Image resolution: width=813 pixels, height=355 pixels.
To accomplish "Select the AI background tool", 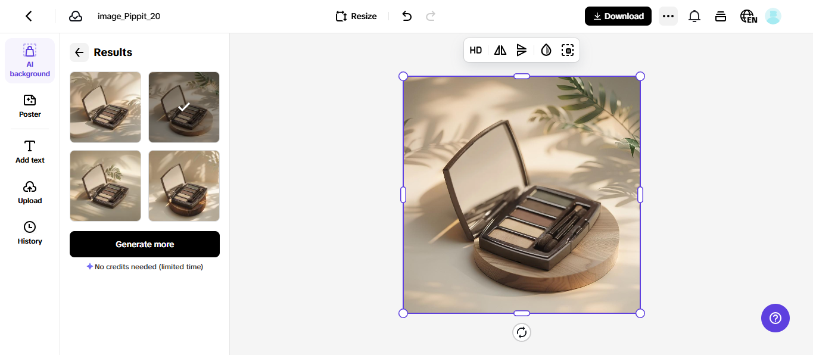I will [29, 60].
